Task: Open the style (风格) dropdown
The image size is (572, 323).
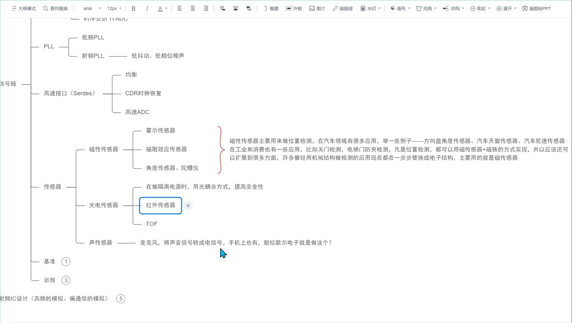Action: (x=426, y=8)
